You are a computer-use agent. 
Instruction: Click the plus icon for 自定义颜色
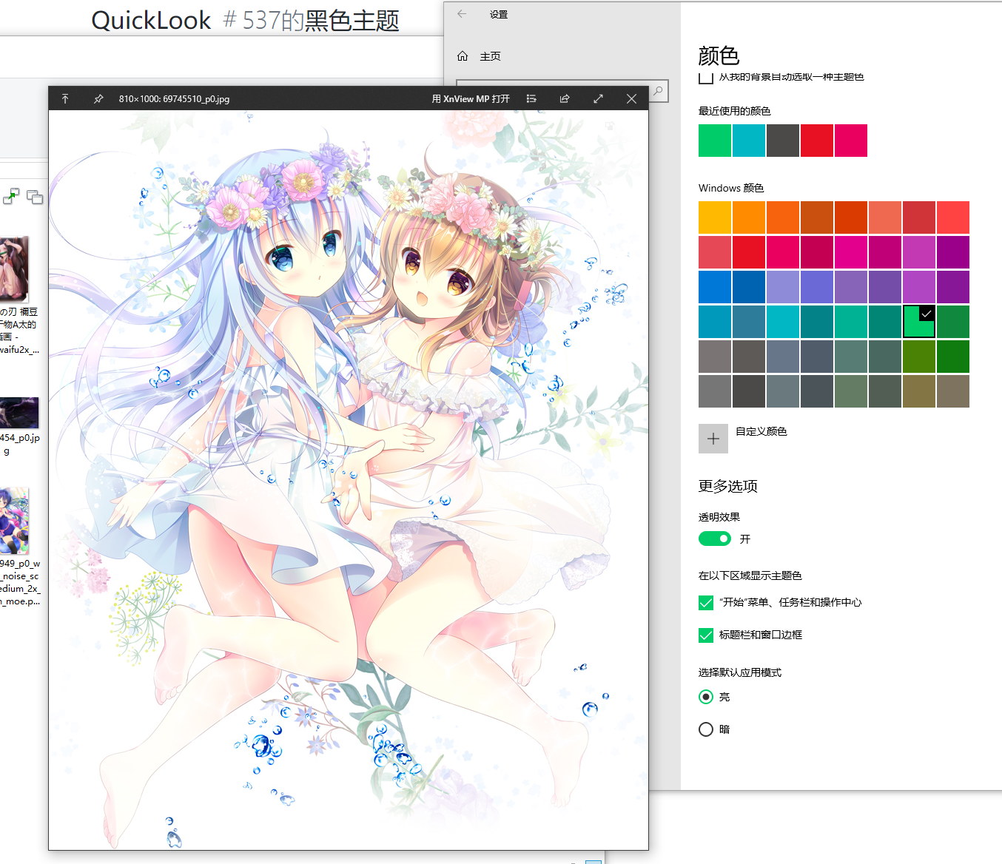(x=713, y=439)
